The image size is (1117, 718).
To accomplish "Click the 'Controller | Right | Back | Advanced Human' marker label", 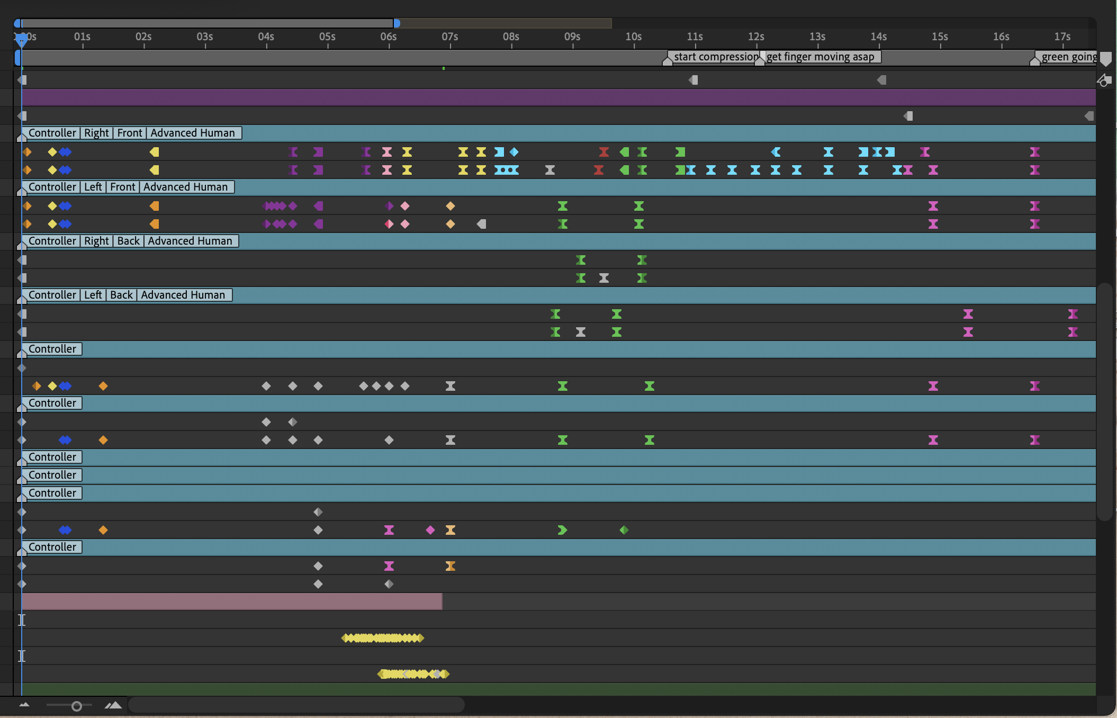I will [130, 241].
